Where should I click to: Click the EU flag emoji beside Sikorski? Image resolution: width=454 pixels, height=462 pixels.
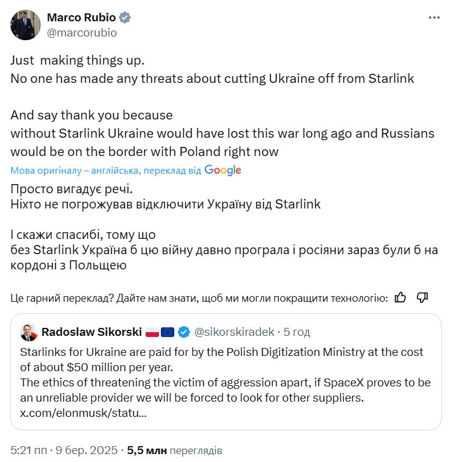coord(168,332)
